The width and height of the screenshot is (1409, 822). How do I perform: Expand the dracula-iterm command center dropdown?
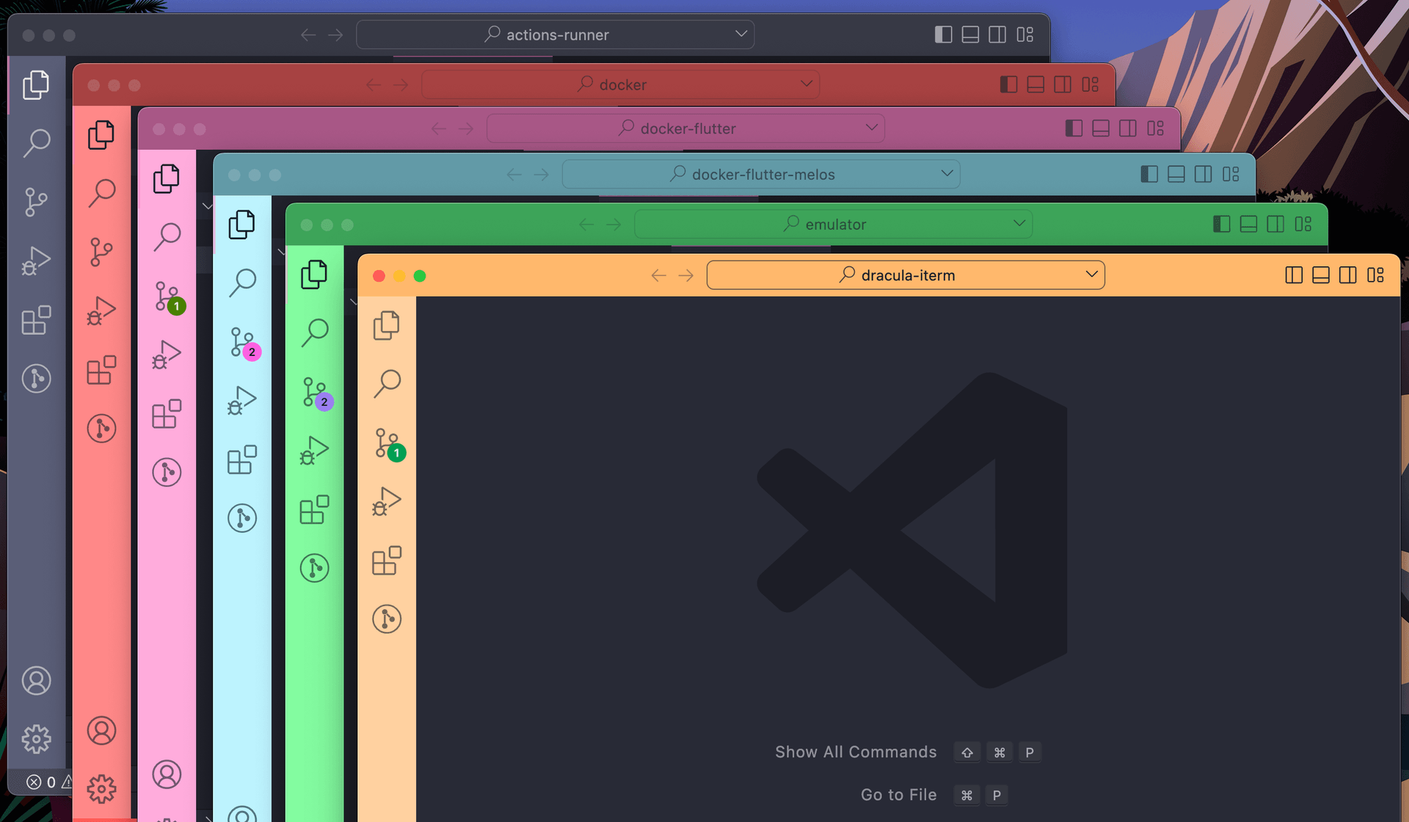coord(1091,274)
